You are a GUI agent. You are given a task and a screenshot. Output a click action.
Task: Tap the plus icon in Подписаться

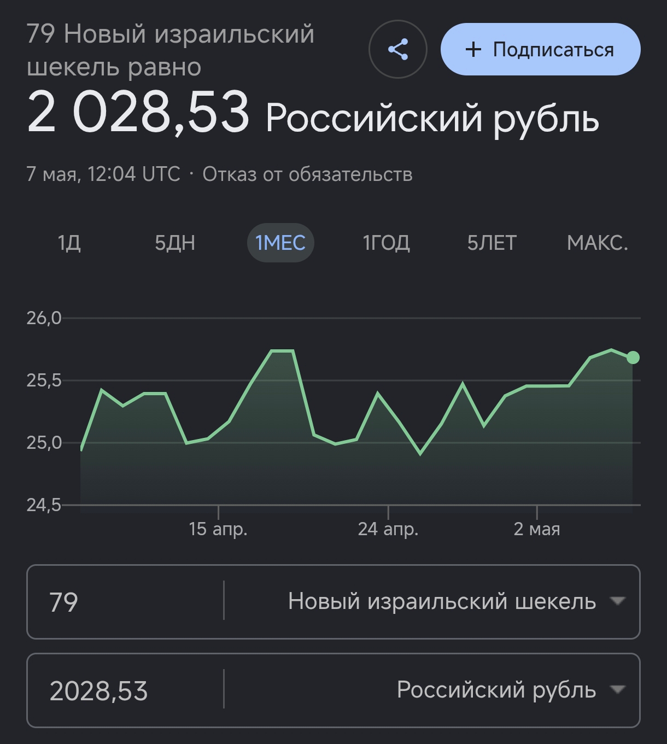(473, 50)
